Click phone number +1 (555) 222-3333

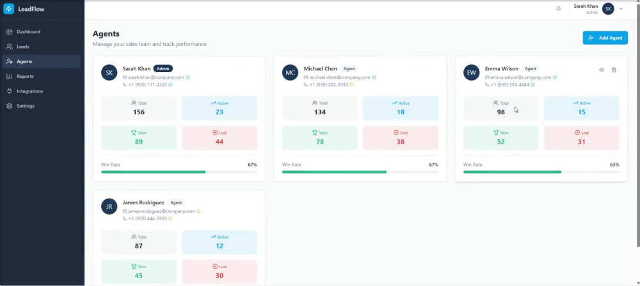coord(328,85)
